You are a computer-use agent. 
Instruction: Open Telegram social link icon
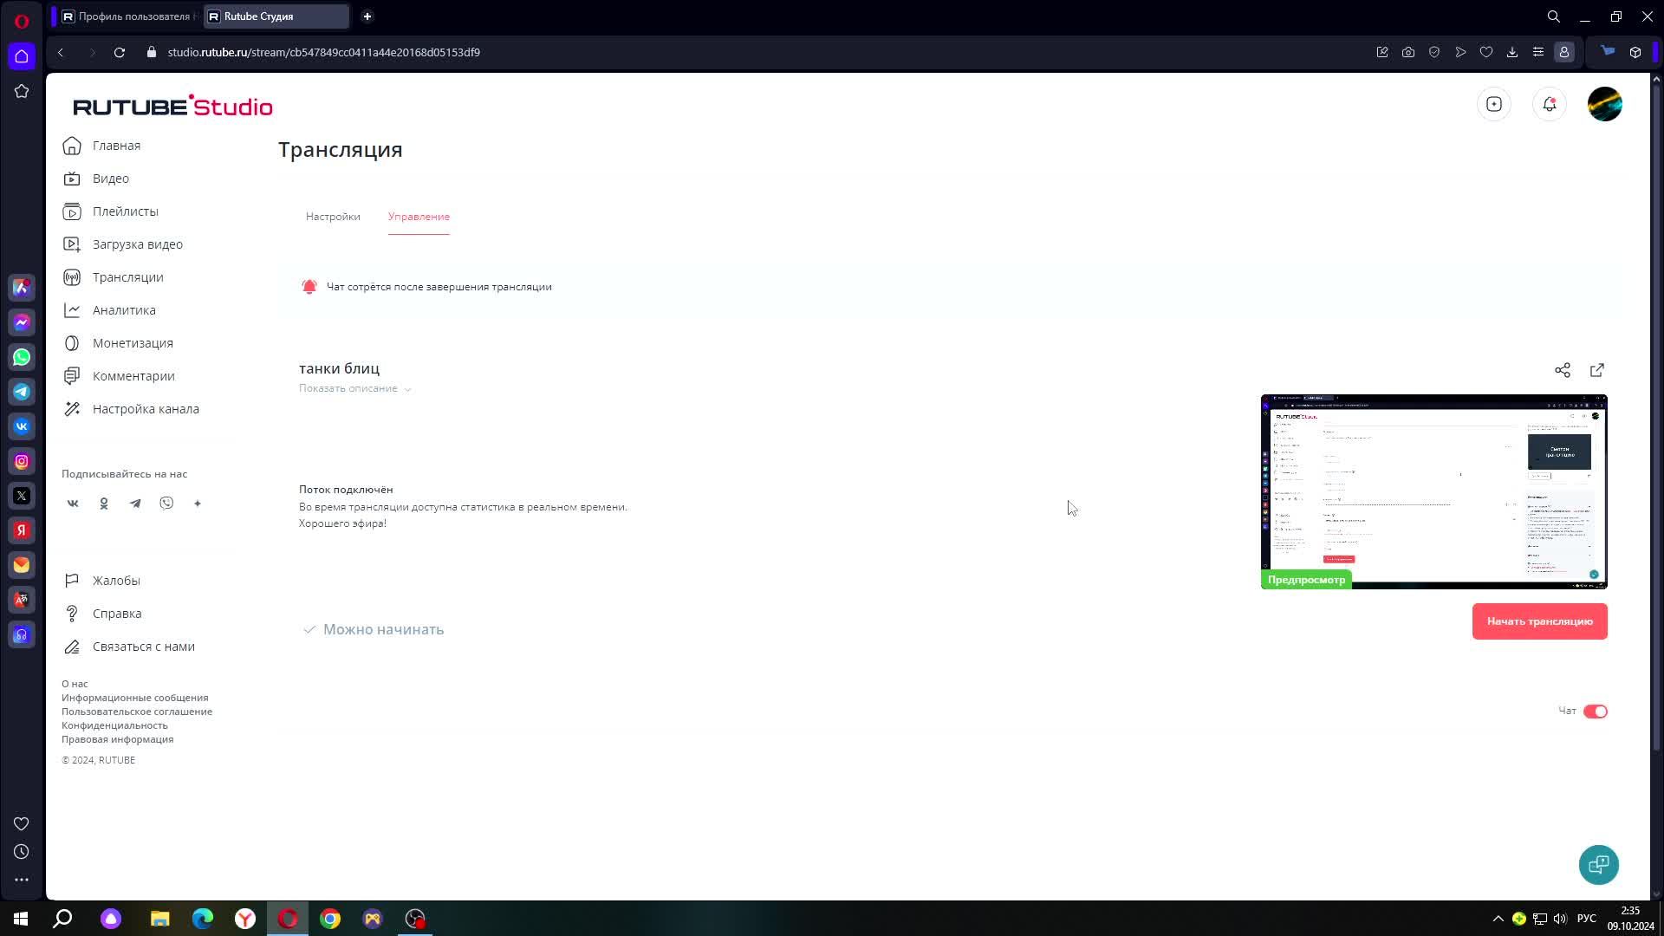click(x=135, y=504)
